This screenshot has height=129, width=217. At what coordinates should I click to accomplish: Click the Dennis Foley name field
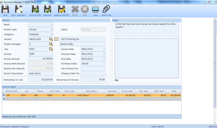(82, 44)
